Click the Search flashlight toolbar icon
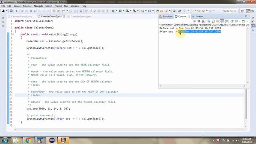 pyautogui.click(x=166, y=11)
